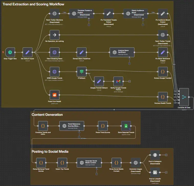Screen dimensions: 194x186
Task: Open the Generate Social Media Content node
Action: 89,163
